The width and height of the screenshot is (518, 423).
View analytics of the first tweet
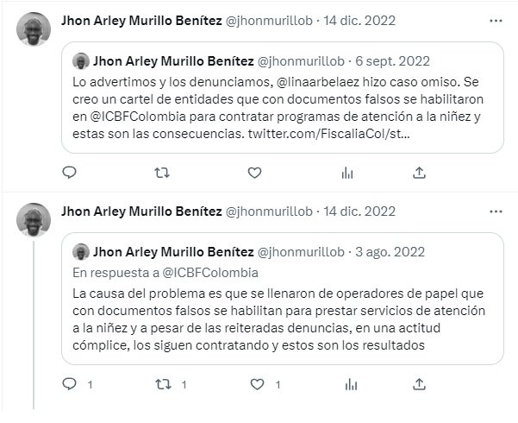tap(347, 173)
